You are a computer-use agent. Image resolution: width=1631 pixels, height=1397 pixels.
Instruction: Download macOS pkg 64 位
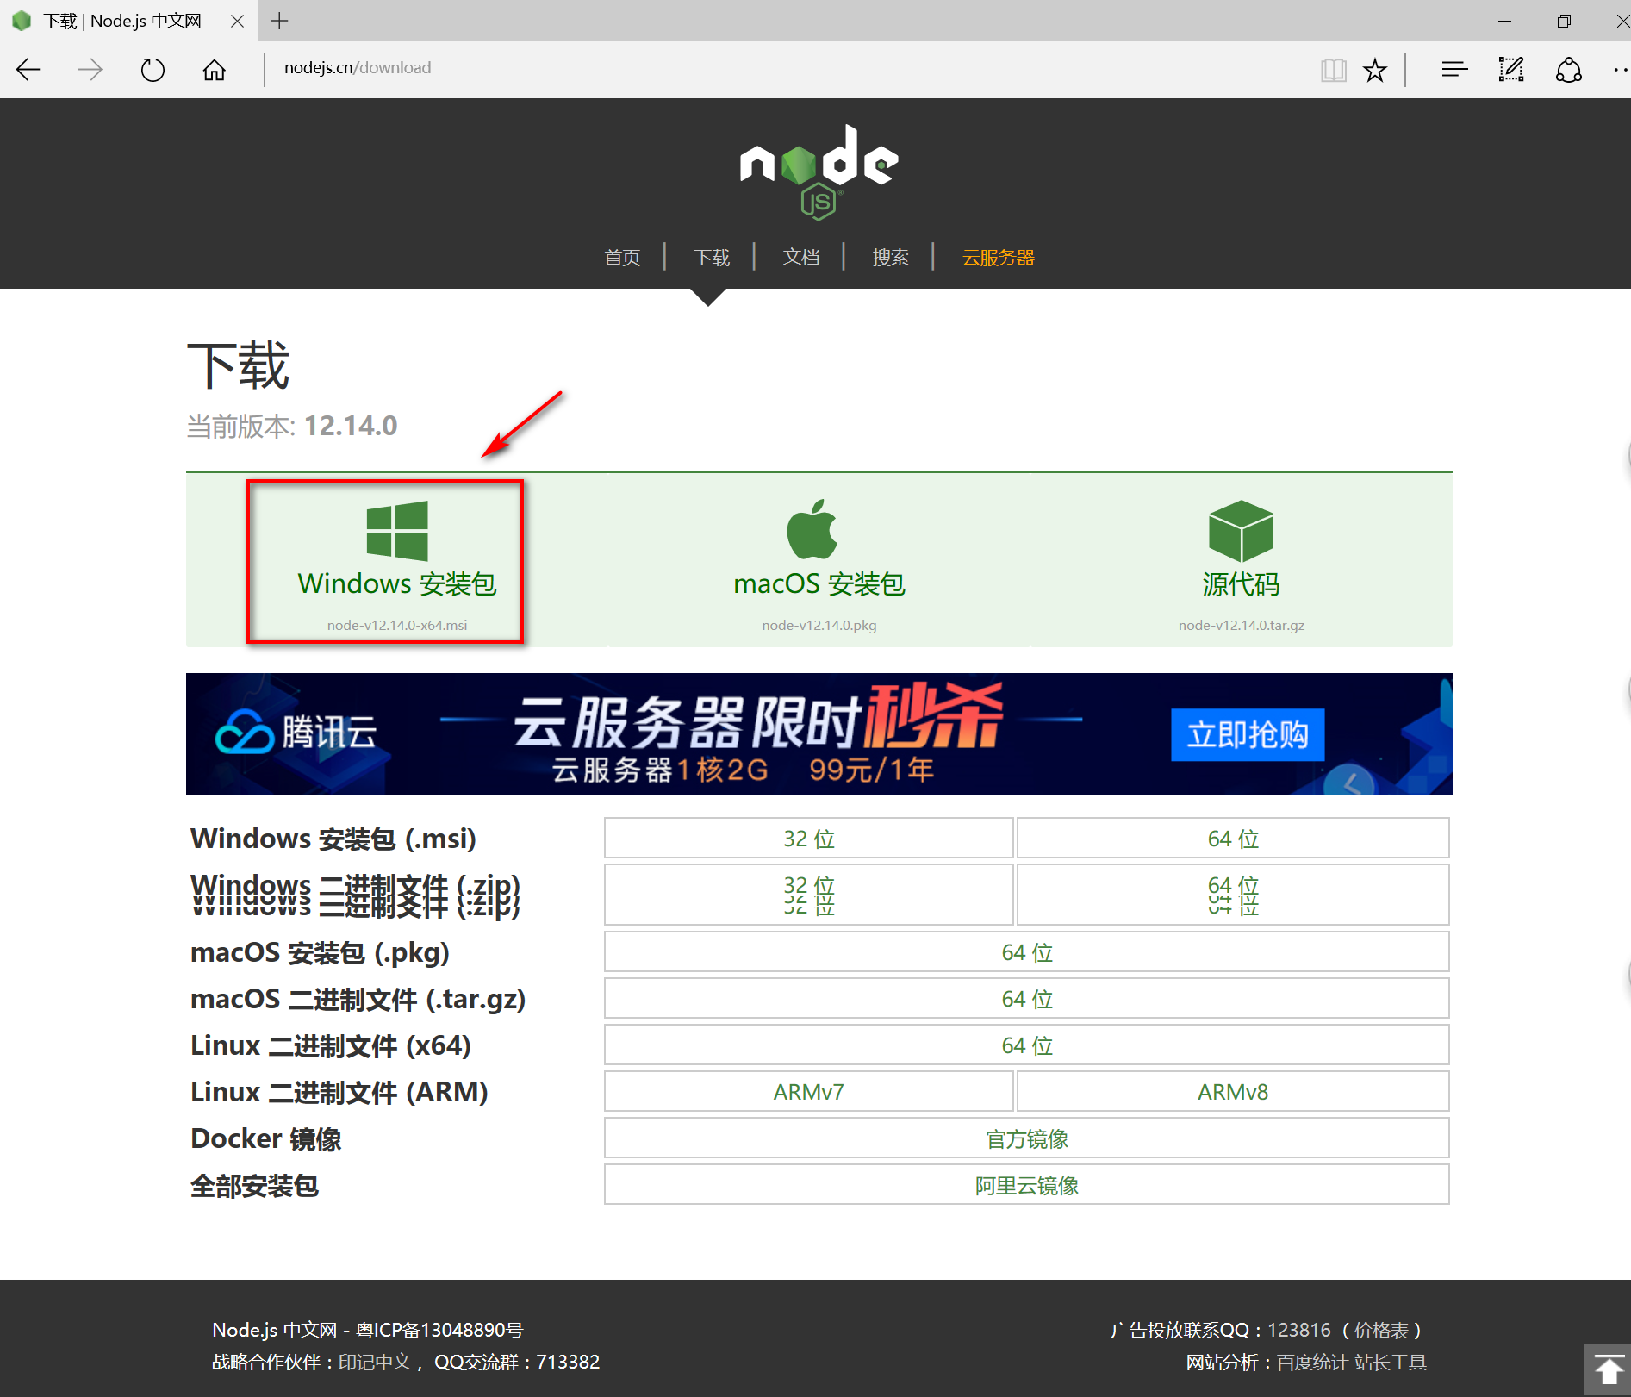[1027, 952]
